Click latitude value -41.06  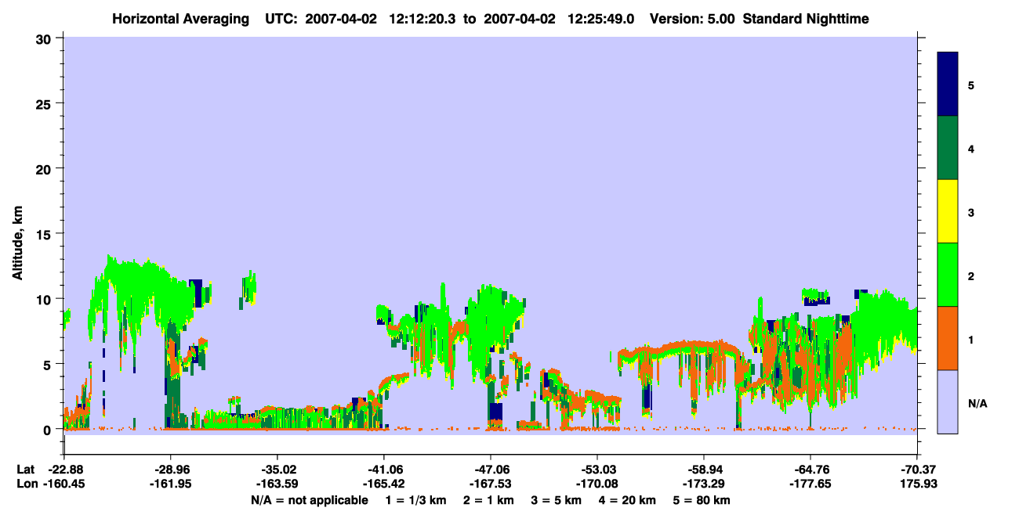point(384,470)
